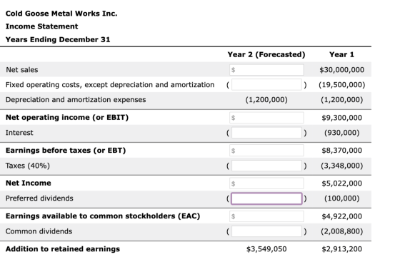Click the Year 2 depreciation value (1,200,000)
The height and width of the screenshot is (262, 400).
coord(266,100)
